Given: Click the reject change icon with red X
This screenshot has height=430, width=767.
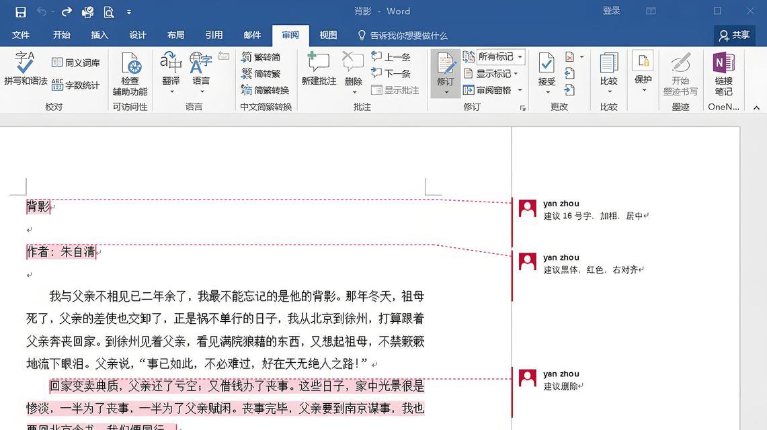Looking at the screenshot, I should [x=570, y=57].
